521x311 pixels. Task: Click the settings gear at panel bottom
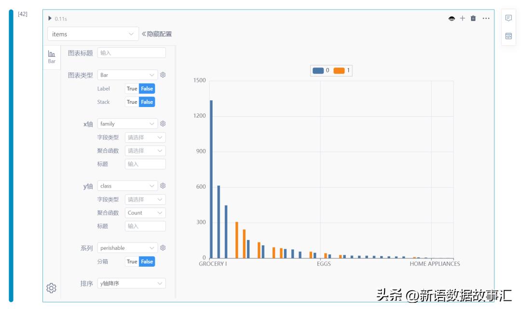tap(51, 287)
